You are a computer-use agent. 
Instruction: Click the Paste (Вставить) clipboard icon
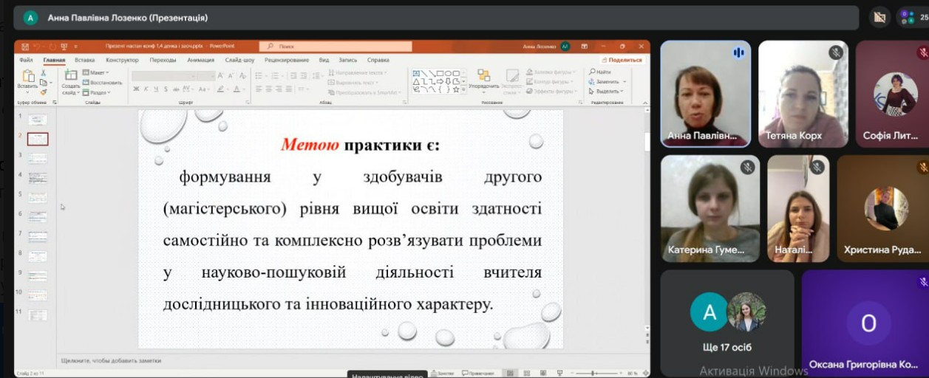click(27, 77)
